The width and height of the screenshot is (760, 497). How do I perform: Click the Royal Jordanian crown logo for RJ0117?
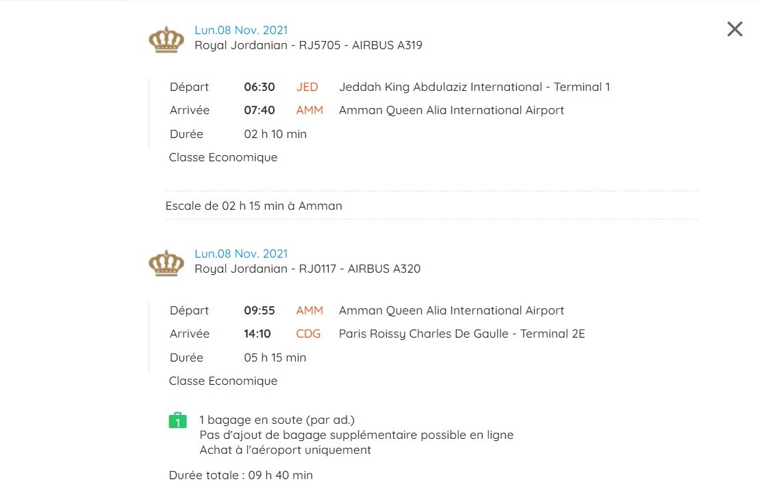(x=166, y=263)
